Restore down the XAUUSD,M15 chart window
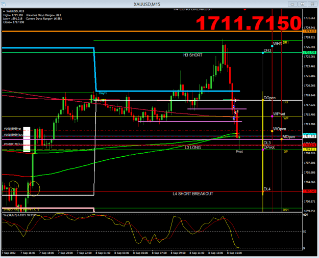This screenshot has width=319, height=258. [x=302, y=4]
